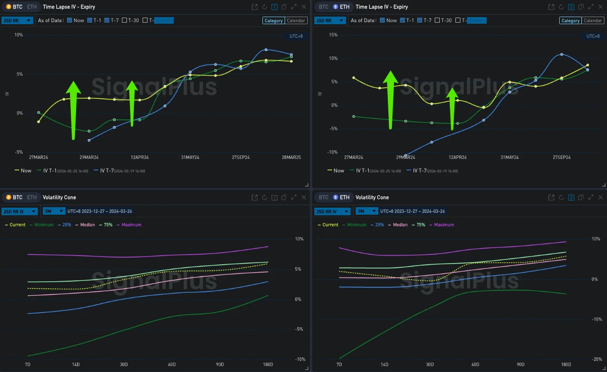The width and height of the screenshot is (607, 372).
Task: Refresh the ETH Volatility Cone chart
Action: (x=562, y=198)
